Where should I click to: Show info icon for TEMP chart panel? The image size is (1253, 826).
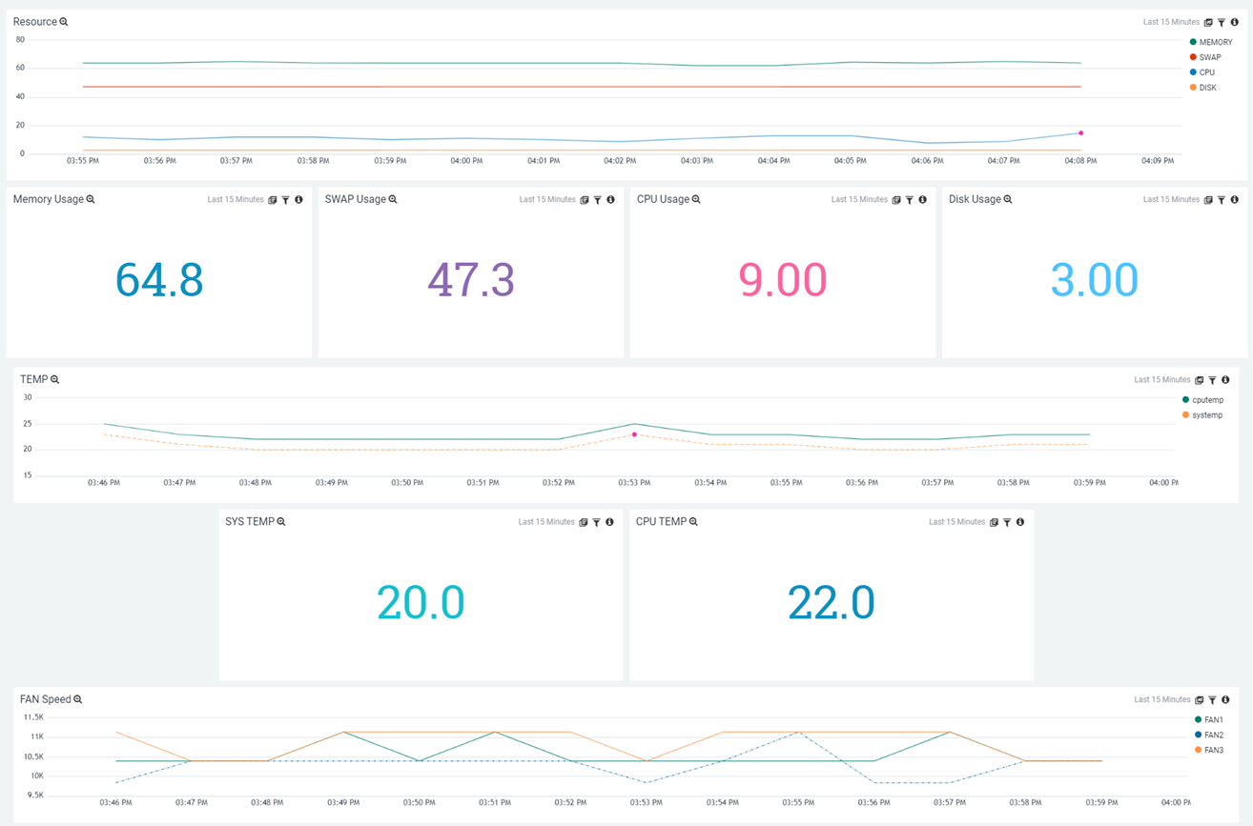click(1225, 380)
